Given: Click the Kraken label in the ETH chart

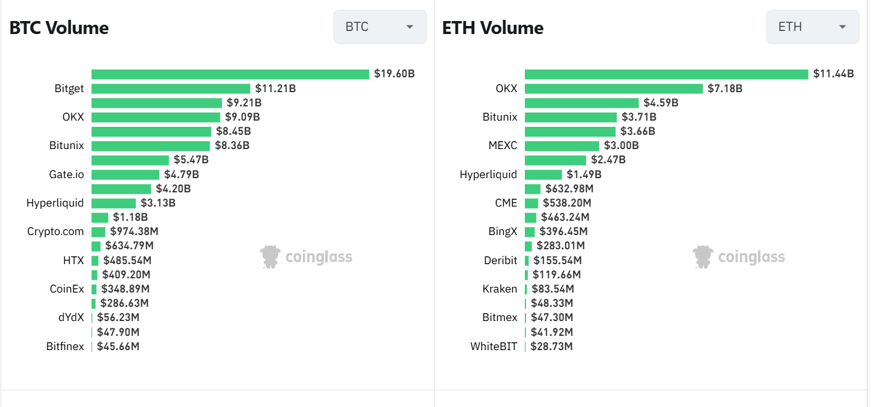Looking at the screenshot, I should (500, 289).
